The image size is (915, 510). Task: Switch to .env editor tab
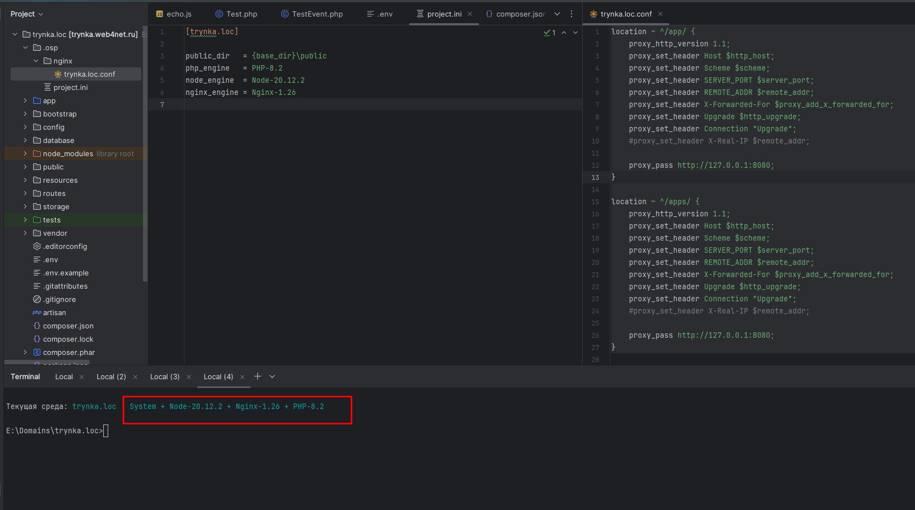[x=380, y=14]
